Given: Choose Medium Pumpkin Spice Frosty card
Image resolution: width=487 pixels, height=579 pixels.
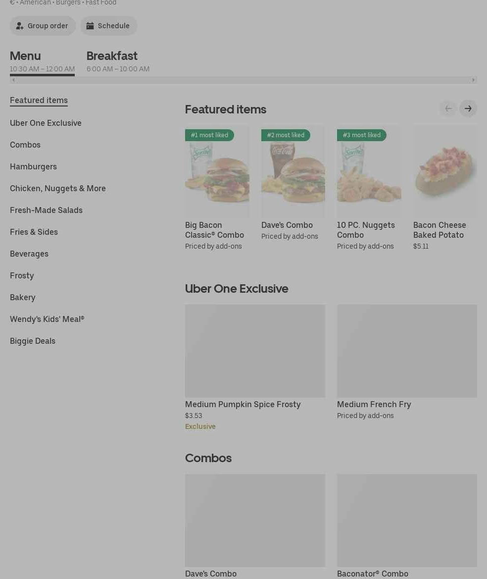Looking at the screenshot, I should 255,351.
